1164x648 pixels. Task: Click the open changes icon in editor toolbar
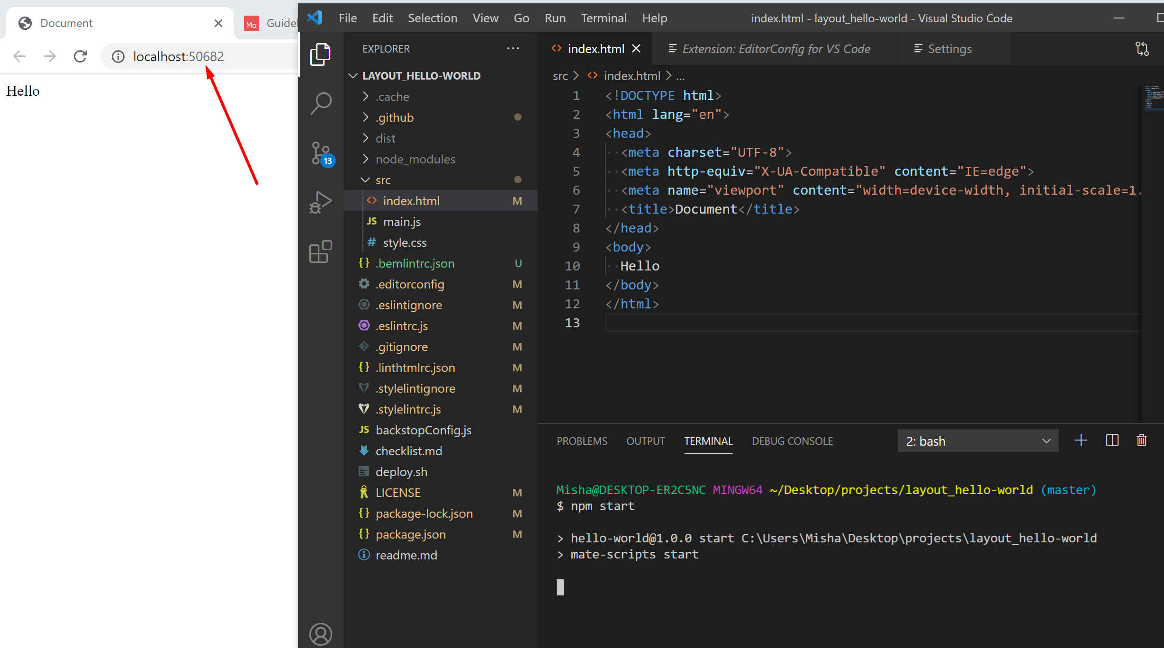(x=1142, y=49)
